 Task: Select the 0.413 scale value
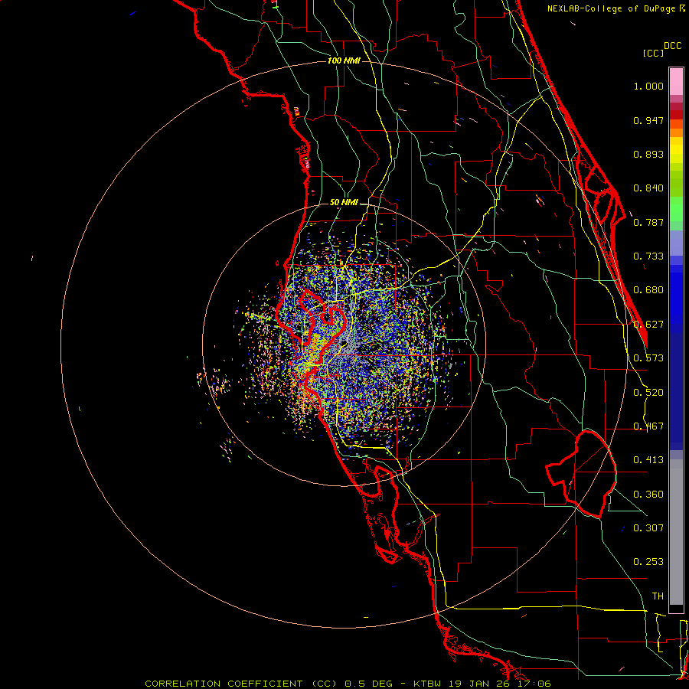click(648, 460)
